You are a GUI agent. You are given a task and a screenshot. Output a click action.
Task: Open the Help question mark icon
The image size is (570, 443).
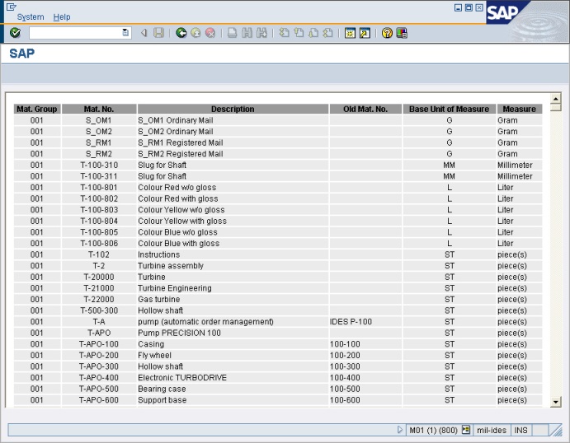point(386,33)
